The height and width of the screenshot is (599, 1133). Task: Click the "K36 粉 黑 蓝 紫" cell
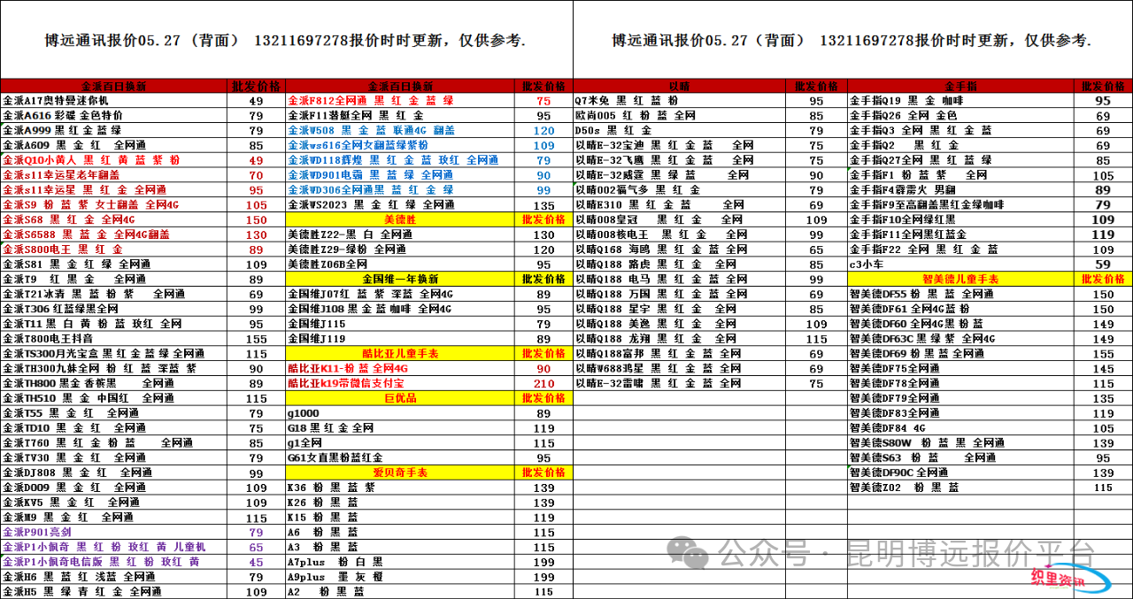point(400,488)
